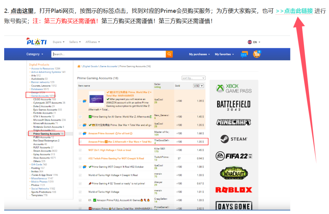Open the Sellers dropdown menu

click(x=75, y=42)
